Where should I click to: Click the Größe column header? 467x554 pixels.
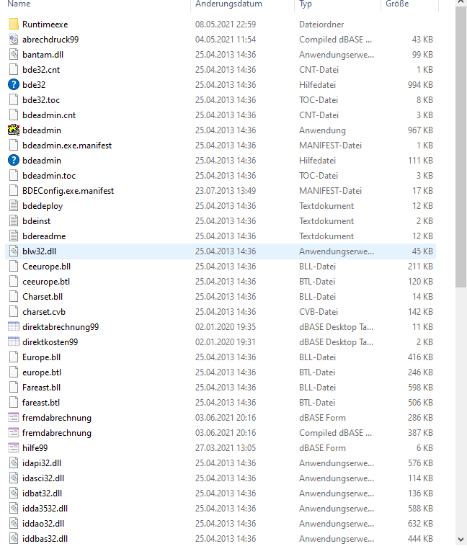(396, 4)
